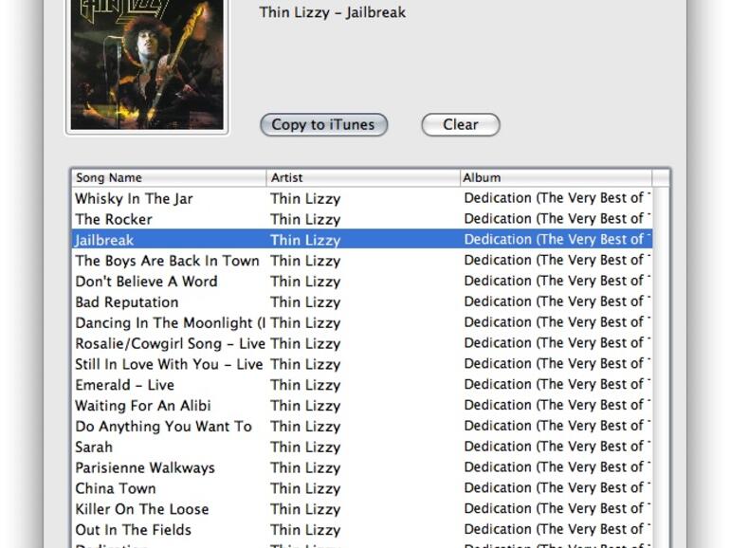Viewport: 730px width, 548px height.
Task: Select Dancing In The Moonlight row
Action: tap(362, 322)
